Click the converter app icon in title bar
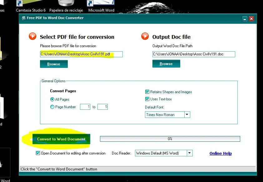 24,18
